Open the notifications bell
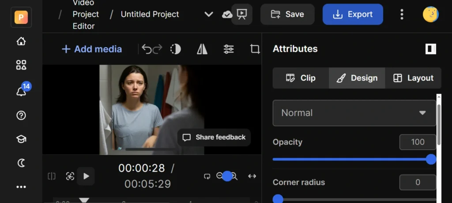Viewport: 452px width, 203px height. [21, 91]
